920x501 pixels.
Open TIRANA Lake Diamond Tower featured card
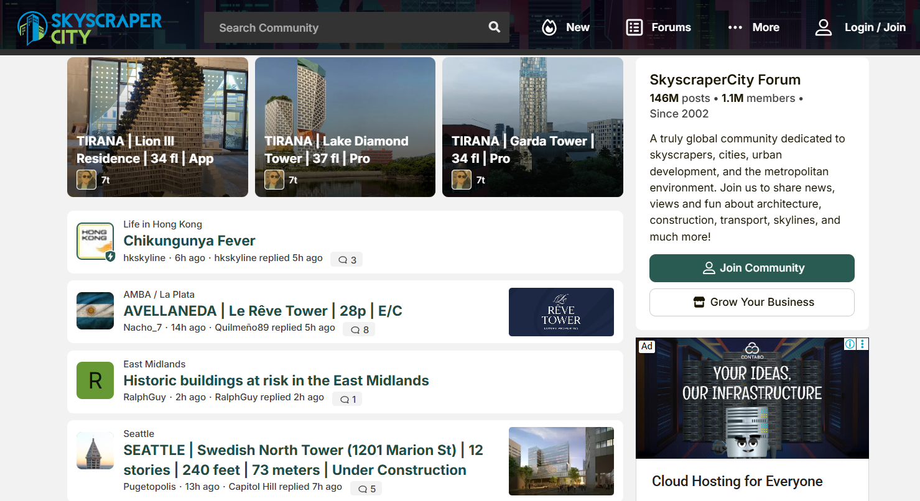(x=345, y=127)
